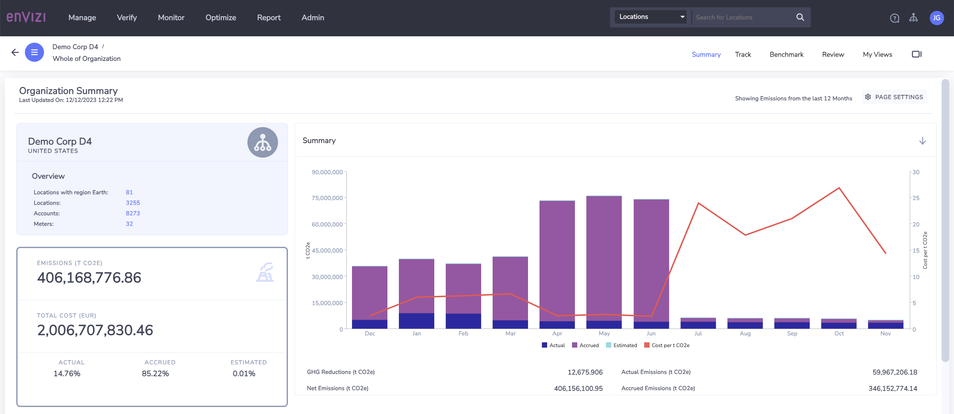
Task: Click the back arrow above Organization Summary
Action: pyautogui.click(x=15, y=52)
